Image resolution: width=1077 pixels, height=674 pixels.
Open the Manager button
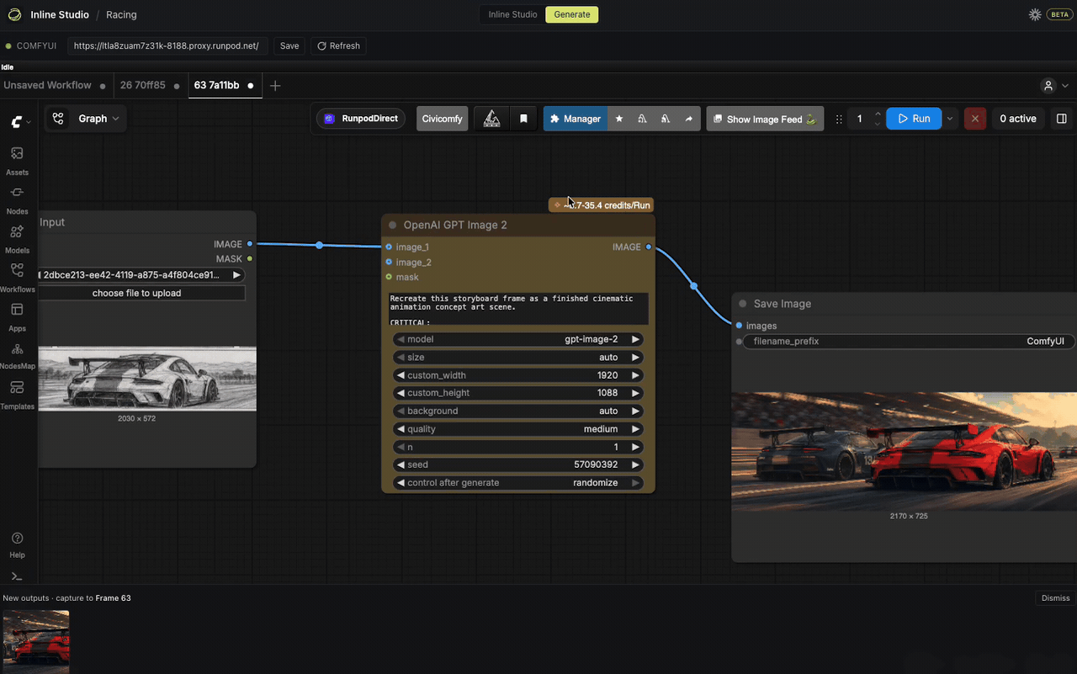(x=575, y=119)
